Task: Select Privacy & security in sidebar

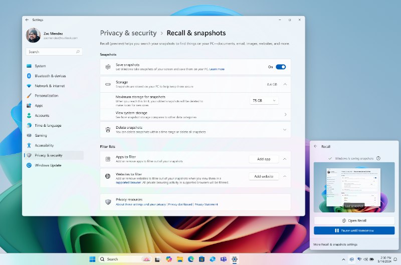Action: click(54, 155)
